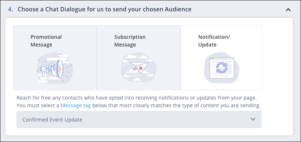Select the Notification/Update card
Screen dimensions: 301x142
pyautogui.click(x=221, y=57)
